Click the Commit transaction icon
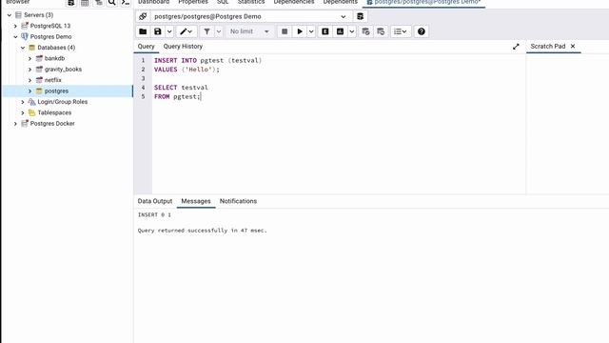The height and width of the screenshot is (343, 609). tap(365, 31)
